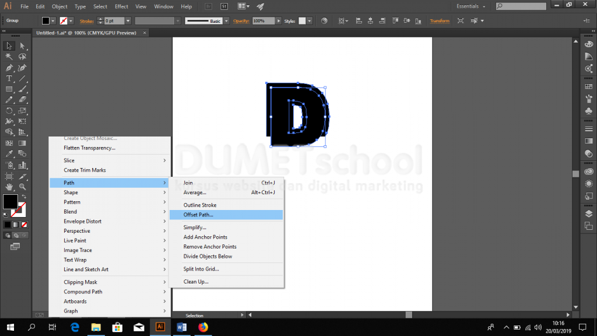Open graphic Style dropdown
The width and height of the screenshot is (597, 336).
click(310, 21)
